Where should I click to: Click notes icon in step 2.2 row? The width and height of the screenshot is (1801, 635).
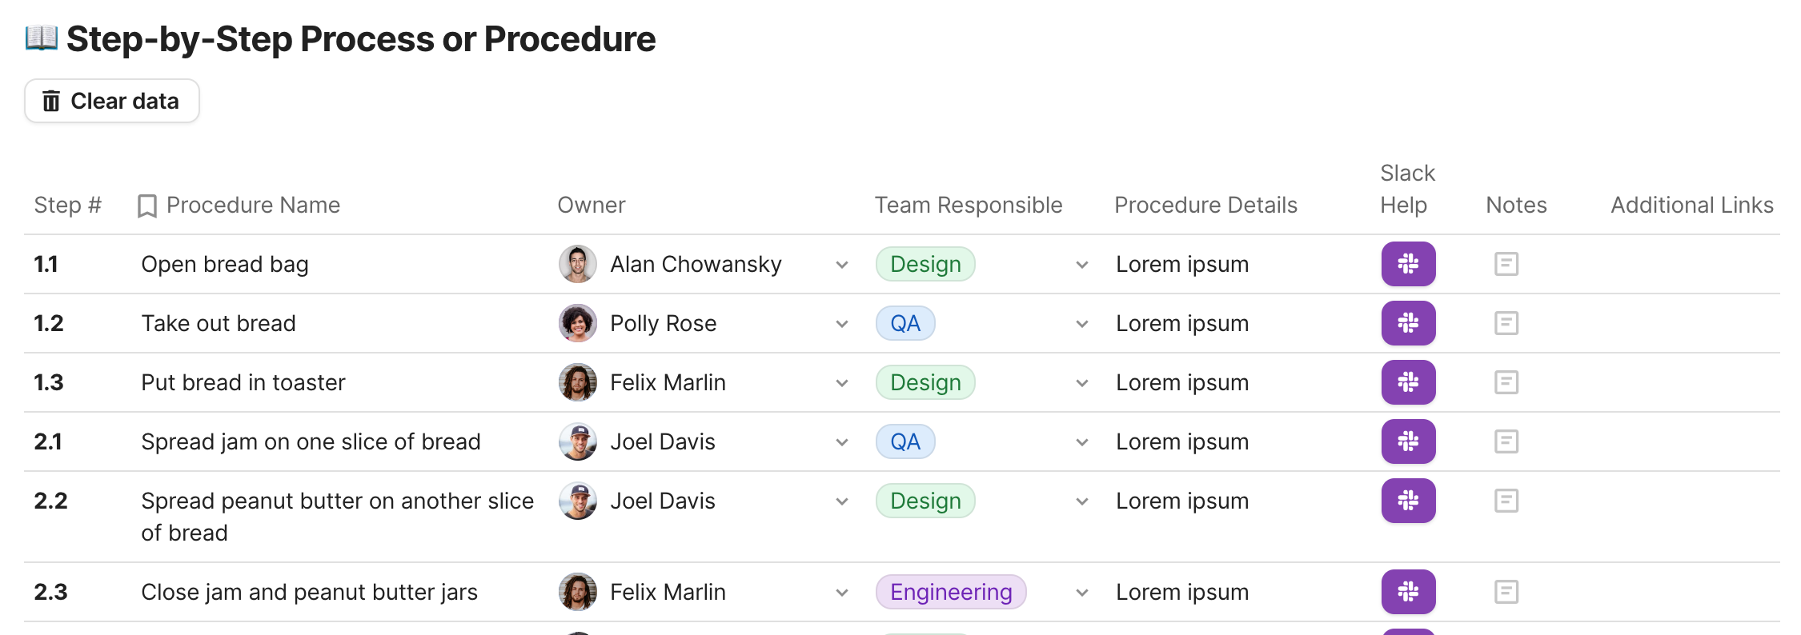(x=1506, y=501)
